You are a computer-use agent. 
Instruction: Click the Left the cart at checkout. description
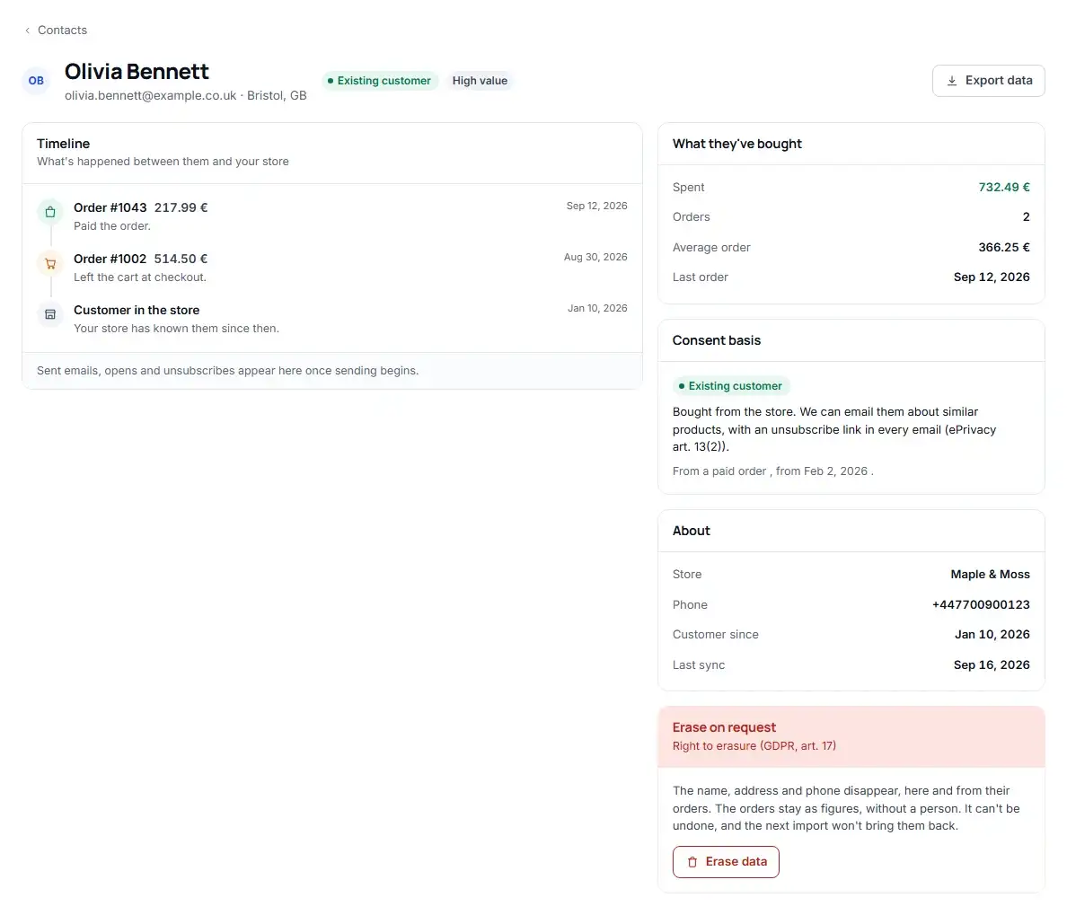coord(140,277)
